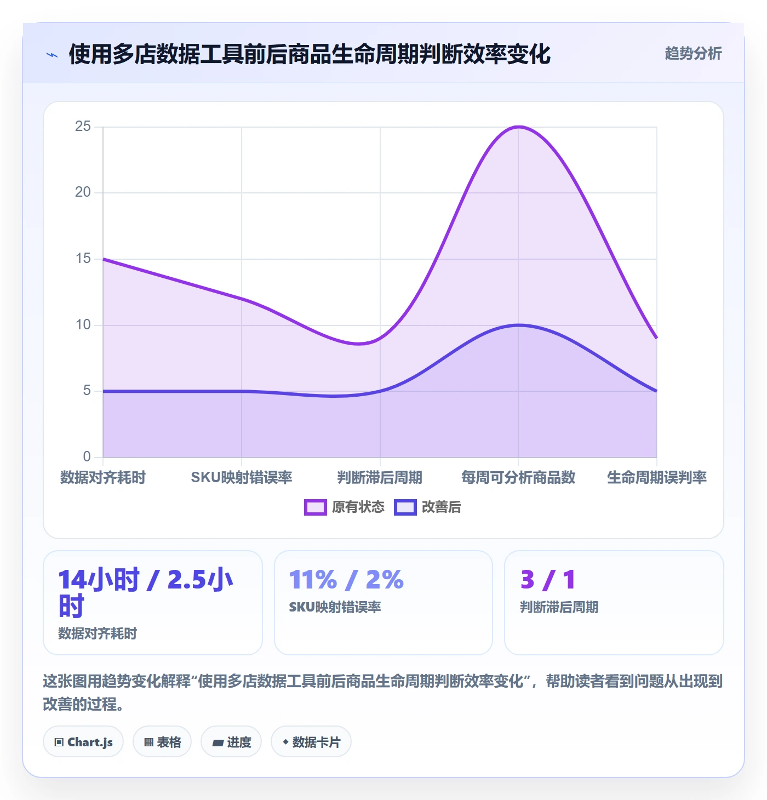Click the 数据对齐耗时 card caption
This screenshot has height=800, width=767.
click(x=98, y=634)
